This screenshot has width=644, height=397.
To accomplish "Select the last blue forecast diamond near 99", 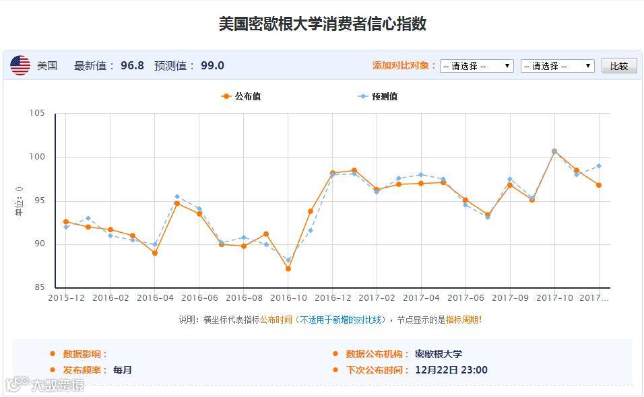I will click(x=599, y=166).
